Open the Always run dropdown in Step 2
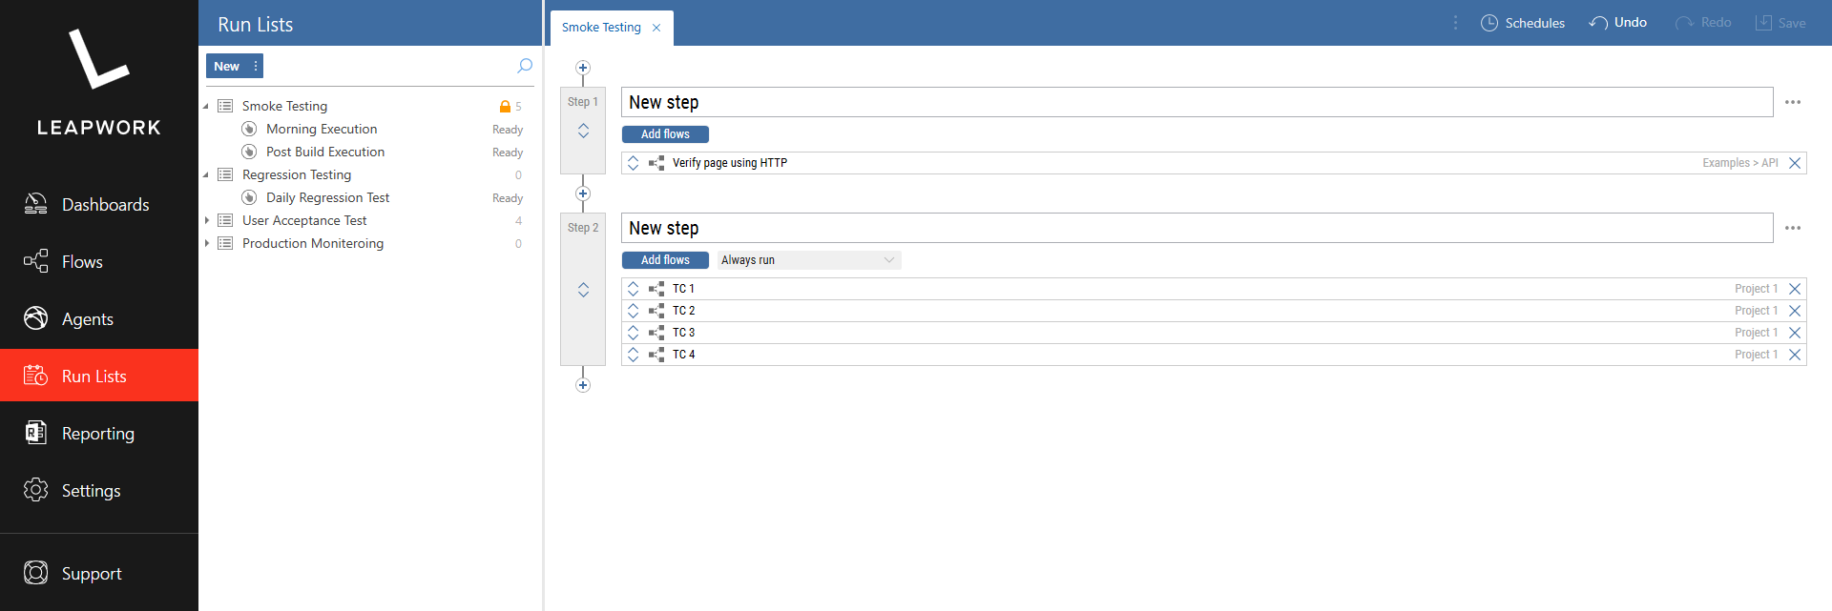Image resolution: width=1832 pixels, height=611 pixels. 807,259
